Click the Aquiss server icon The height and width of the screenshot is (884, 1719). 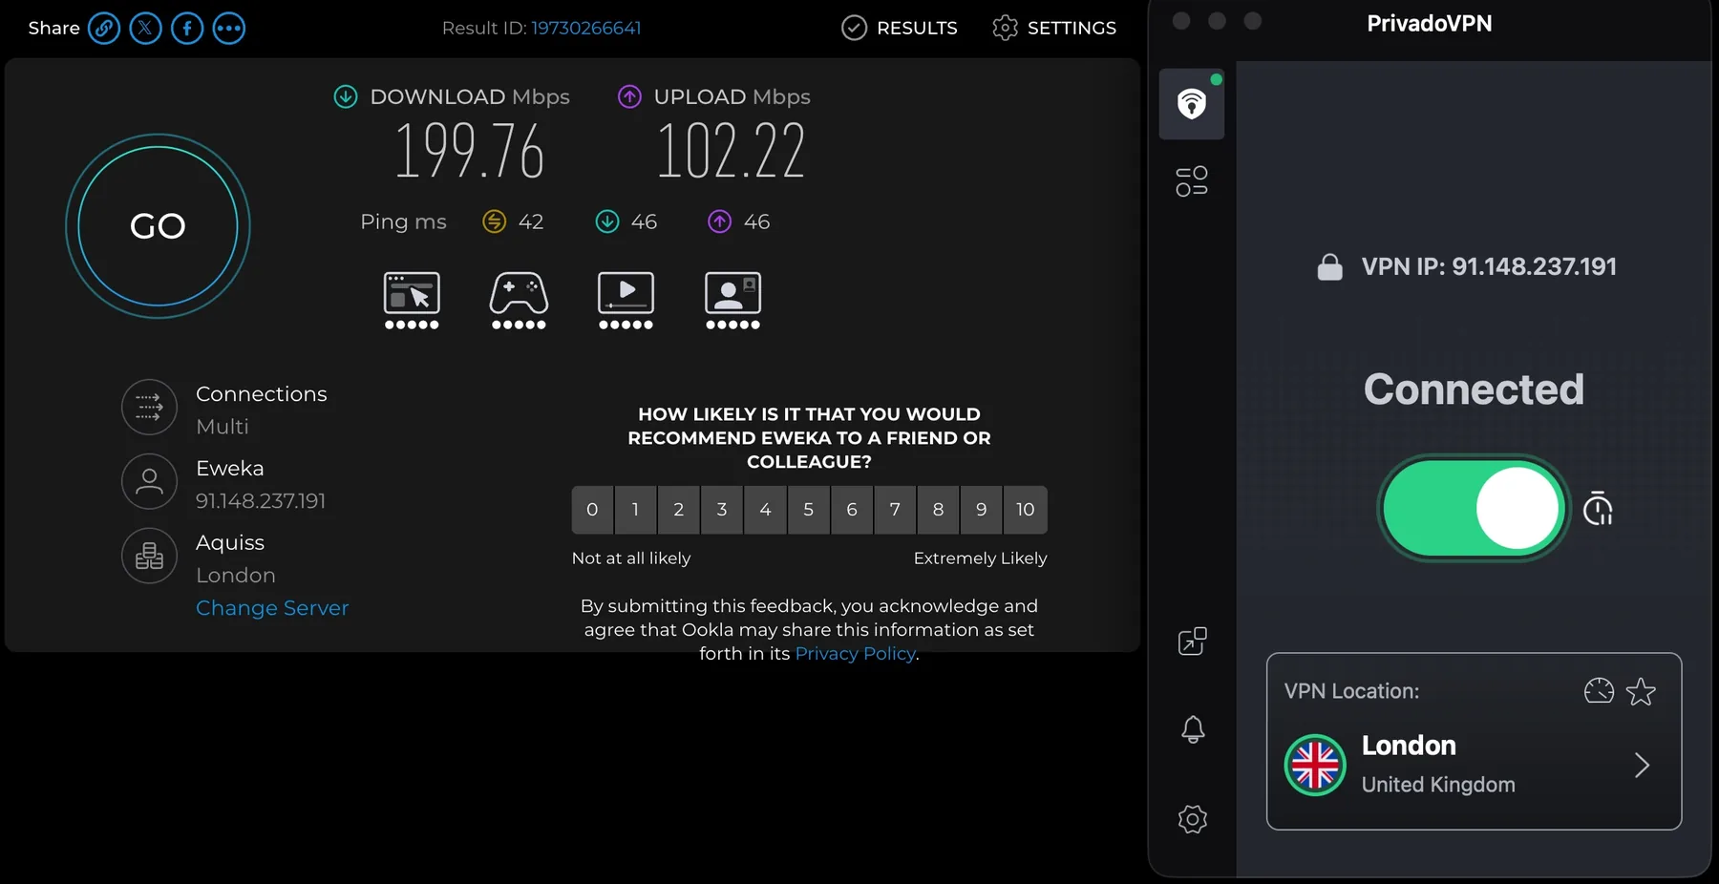pyautogui.click(x=149, y=556)
